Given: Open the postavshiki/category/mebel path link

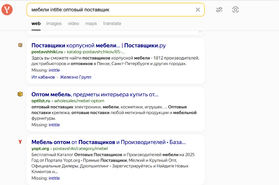Looking at the screenshot, I should pyautogui.click(x=80, y=149).
